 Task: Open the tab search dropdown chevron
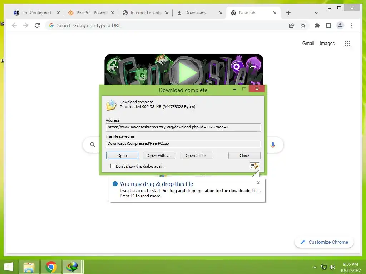(316, 13)
